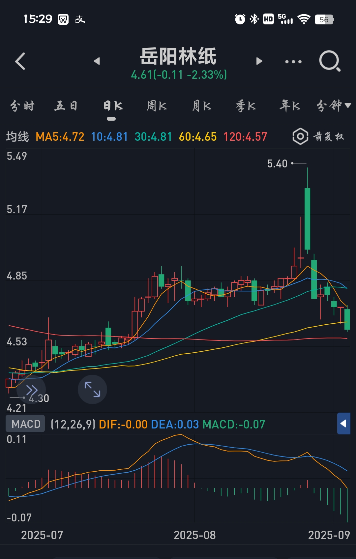
Task: Tap the 2025-09 date label
Action: (x=329, y=535)
